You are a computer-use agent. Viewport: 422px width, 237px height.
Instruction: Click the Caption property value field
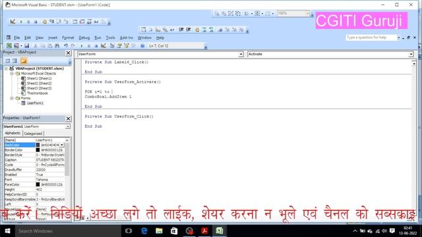click(50, 160)
